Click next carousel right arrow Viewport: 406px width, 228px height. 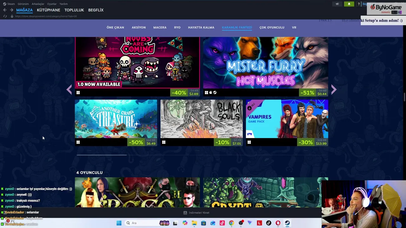coord(334,90)
